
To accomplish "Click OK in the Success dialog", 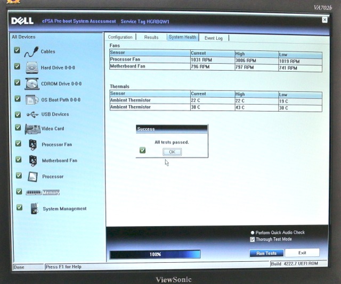I will [172, 152].
